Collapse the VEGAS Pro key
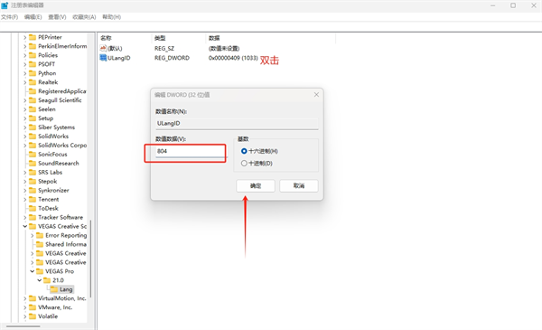Image resolution: width=542 pixels, height=330 pixels. pos(33,271)
